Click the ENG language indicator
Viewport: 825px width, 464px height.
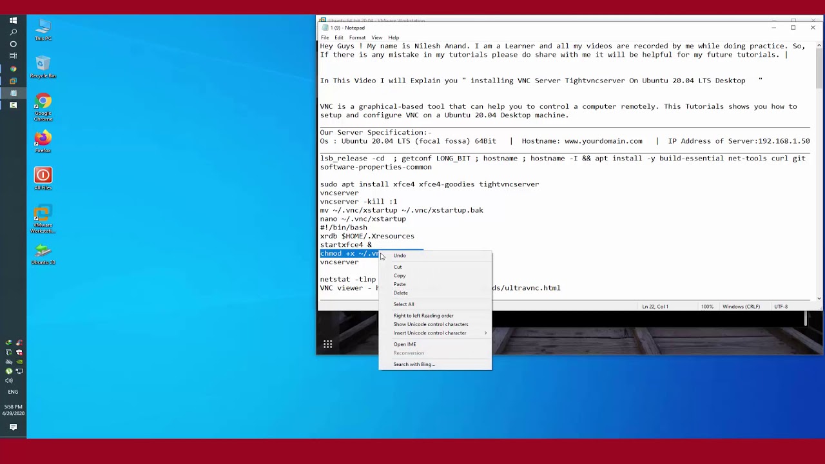click(x=13, y=392)
